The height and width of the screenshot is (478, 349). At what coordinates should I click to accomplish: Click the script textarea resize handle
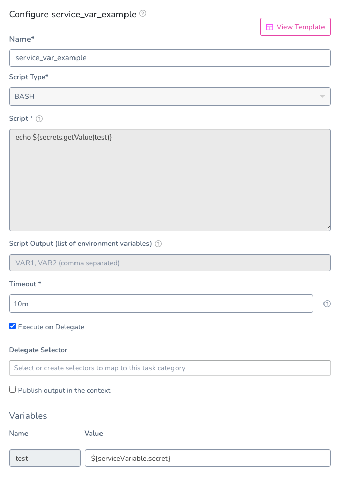(x=328, y=227)
